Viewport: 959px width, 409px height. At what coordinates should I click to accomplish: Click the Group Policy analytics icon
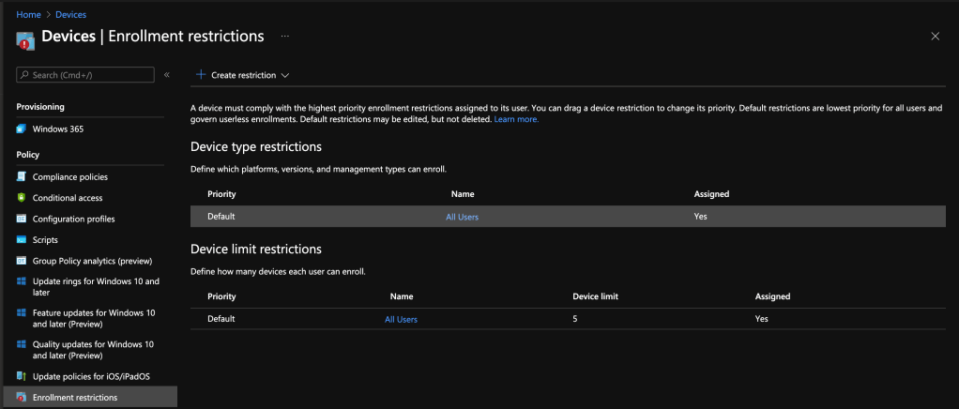(21, 261)
